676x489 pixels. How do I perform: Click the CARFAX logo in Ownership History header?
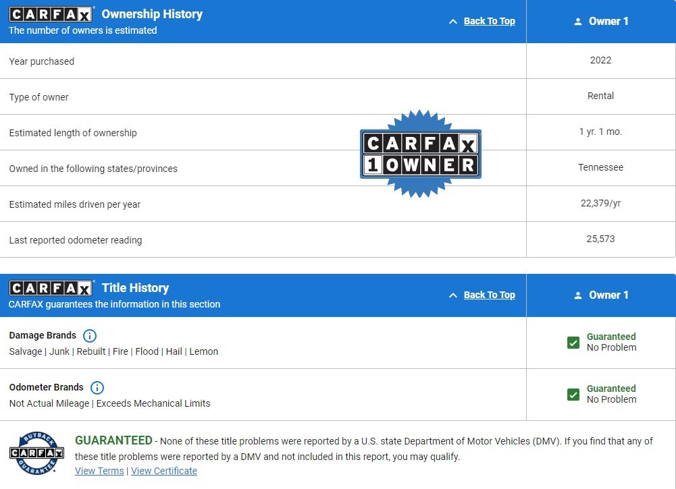coord(51,14)
